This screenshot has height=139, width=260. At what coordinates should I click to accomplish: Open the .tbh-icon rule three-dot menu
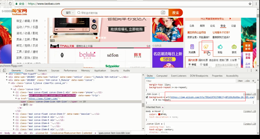tap(253, 102)
